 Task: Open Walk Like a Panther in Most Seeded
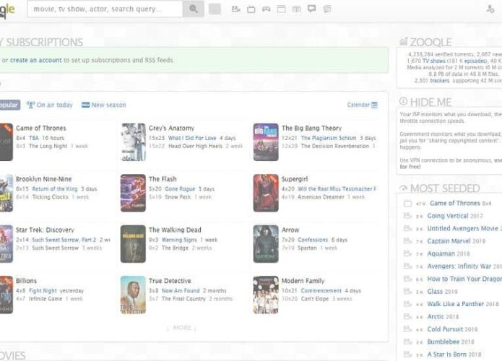point(455,304)
